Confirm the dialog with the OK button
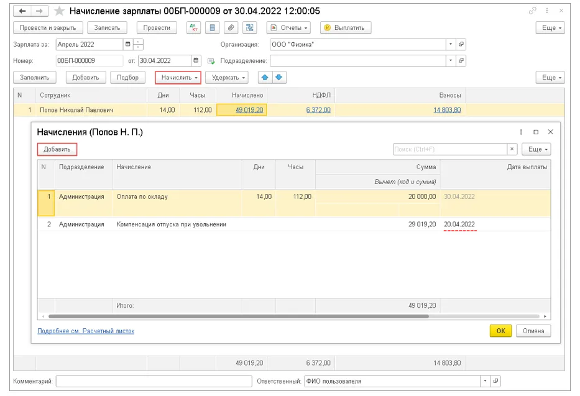This screenshot has width=580, height=396. (x=500, y=331)
